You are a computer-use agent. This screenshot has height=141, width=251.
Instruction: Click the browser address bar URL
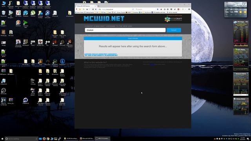tap(116, 9)
